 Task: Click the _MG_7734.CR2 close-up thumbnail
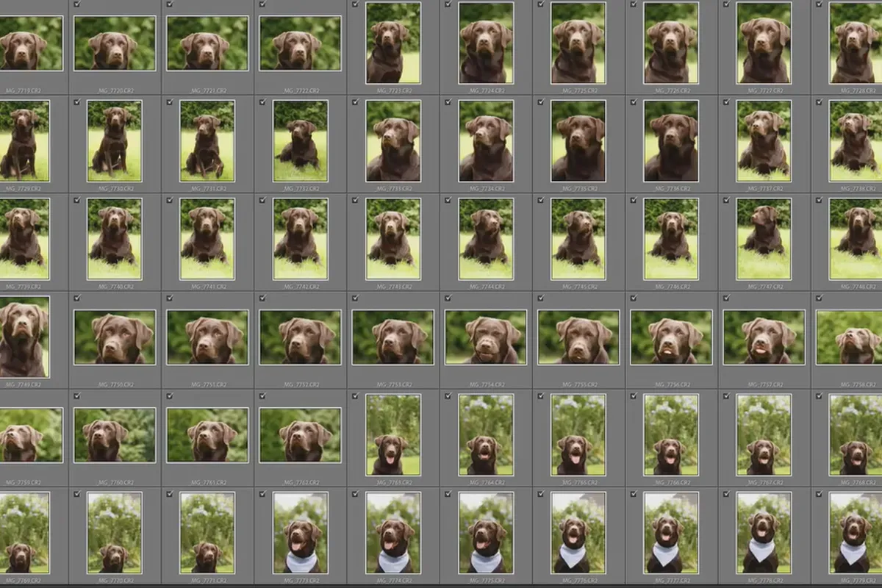point(486,141)
